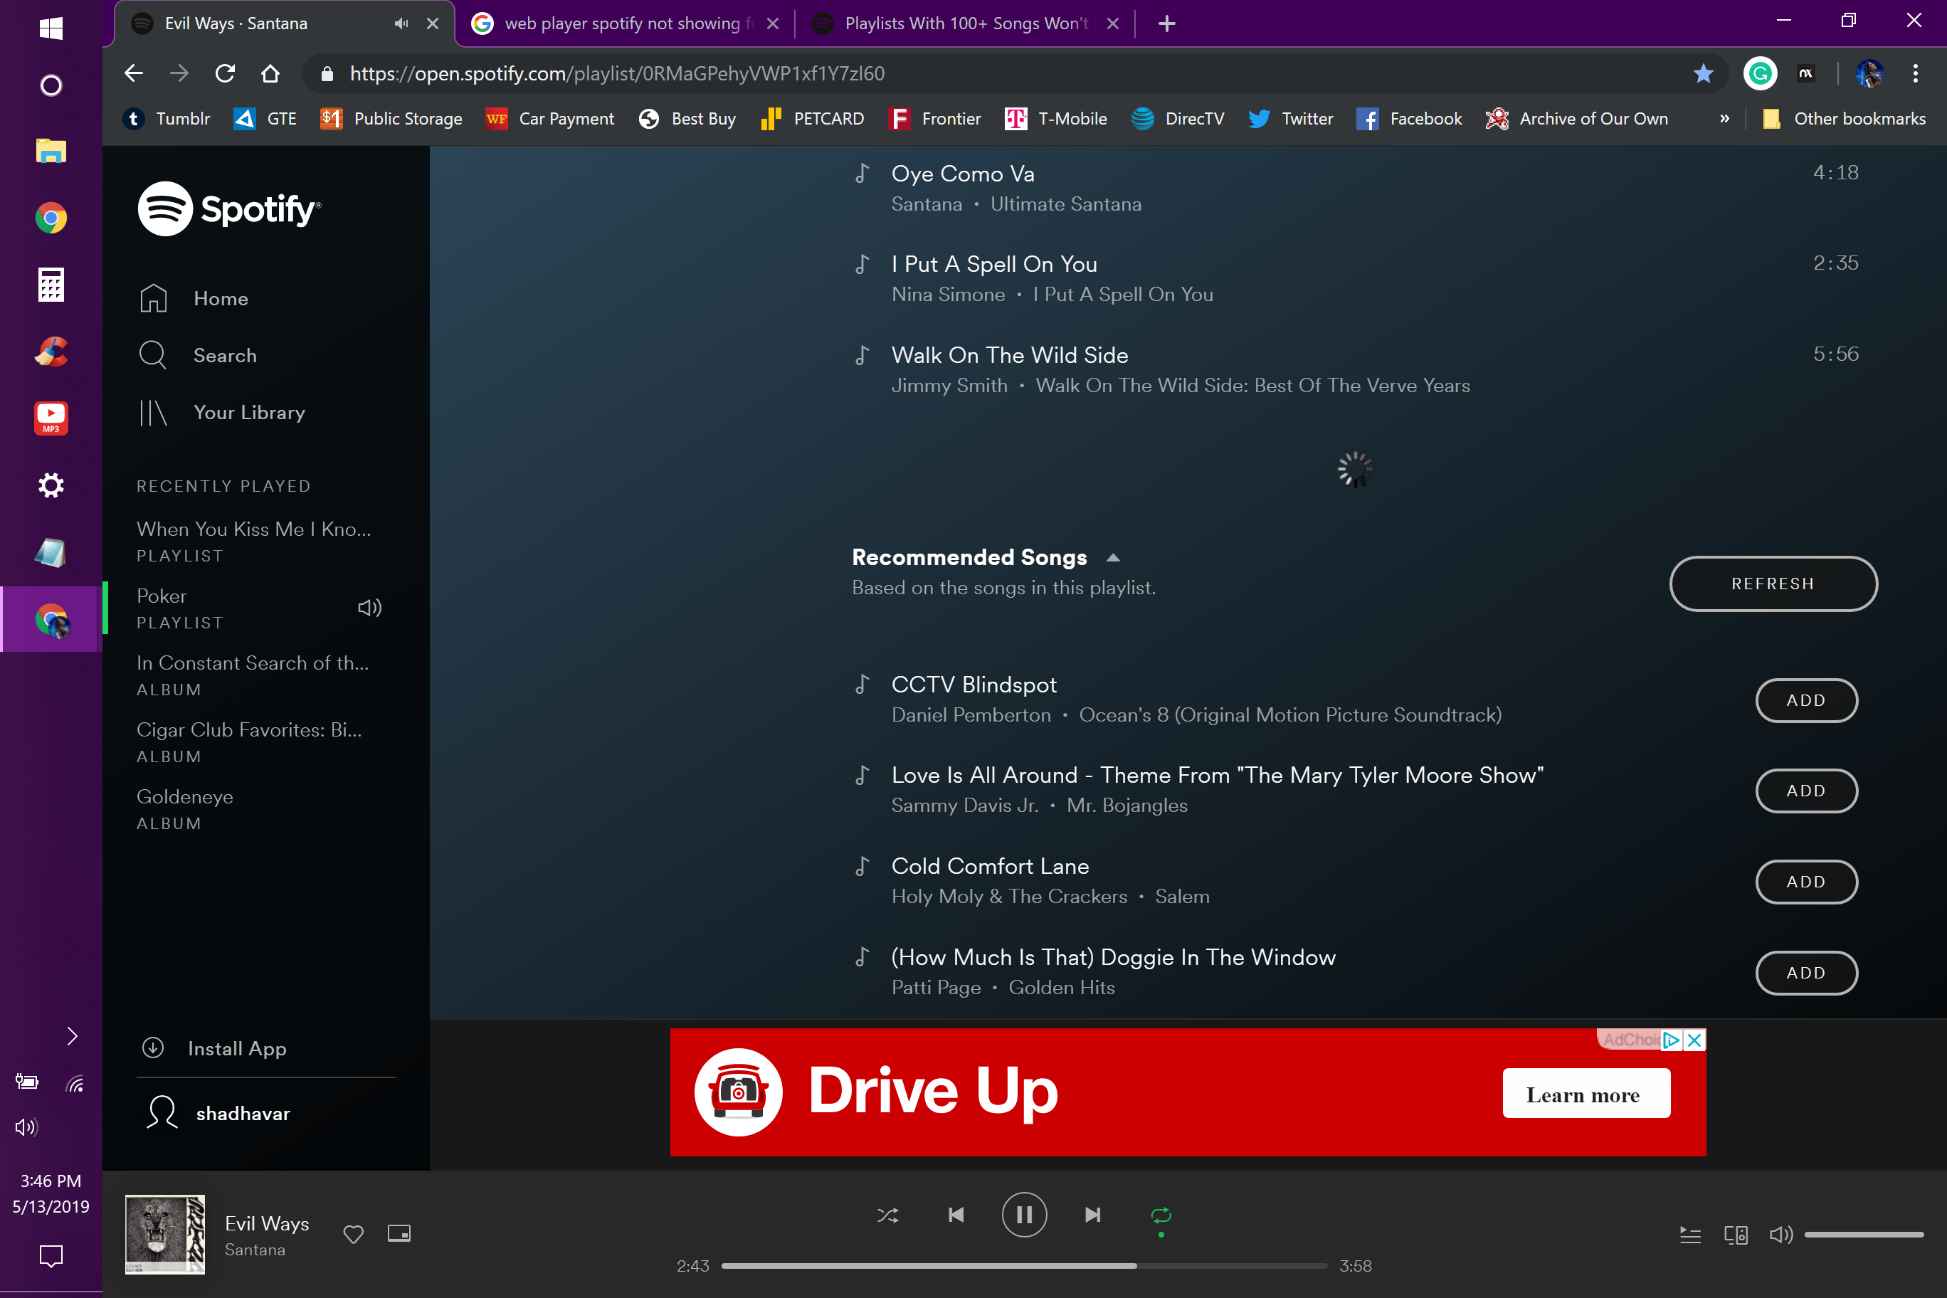Image resolution: width=1947 pixels, height=1298 pixels.
Task: Switch to Playlists With 100+ Songs tab
Action: [964, 23]
